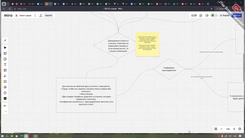
Task: Zoom out with the minus button
Action: tap(221, 129)
